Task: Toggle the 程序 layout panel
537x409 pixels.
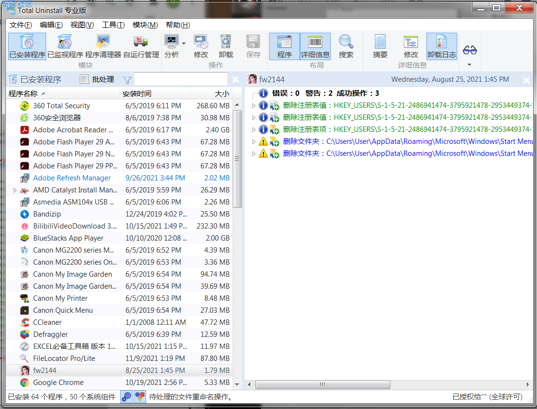Action: tap(284, 46)
